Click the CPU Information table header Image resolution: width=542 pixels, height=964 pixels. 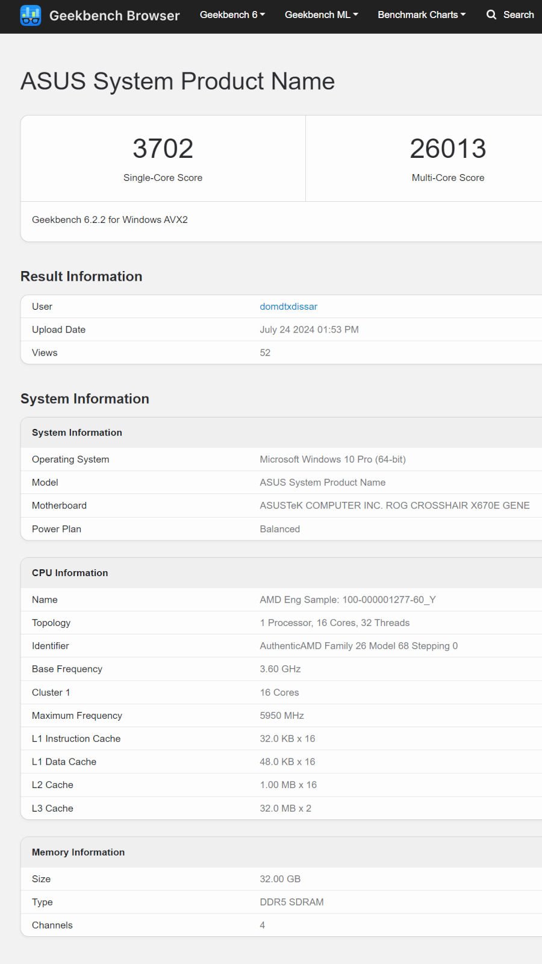[x=70, y=573]
